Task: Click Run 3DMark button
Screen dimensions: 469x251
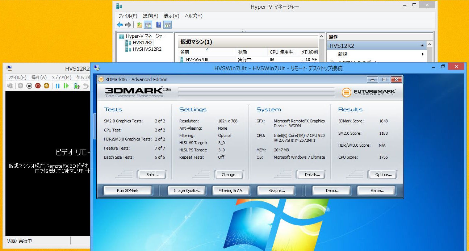Action: (127, 191)
